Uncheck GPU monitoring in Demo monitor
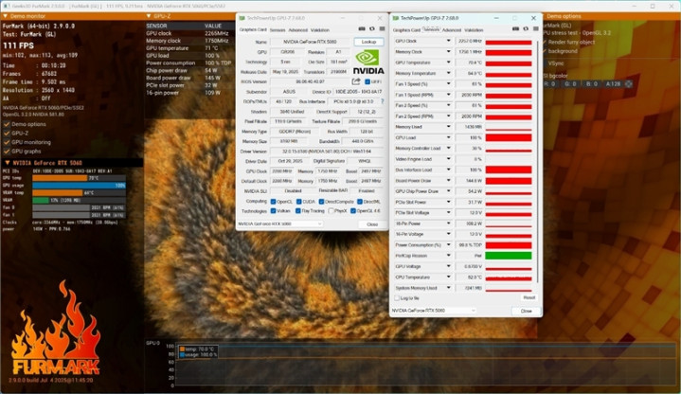The image size is (681, 394). click(x=5, y=141)
